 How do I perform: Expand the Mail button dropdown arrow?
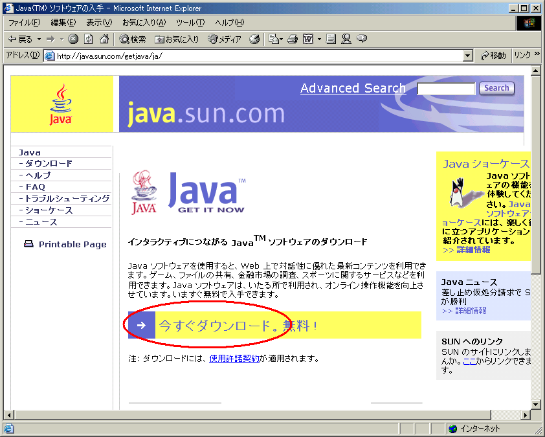(x=282, y=39)
